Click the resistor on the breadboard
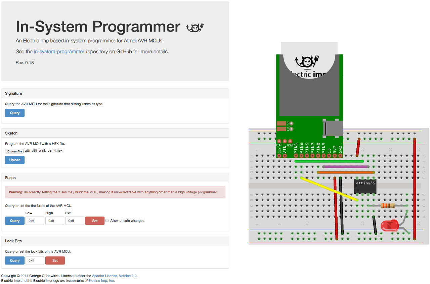 tap(389, 205)
